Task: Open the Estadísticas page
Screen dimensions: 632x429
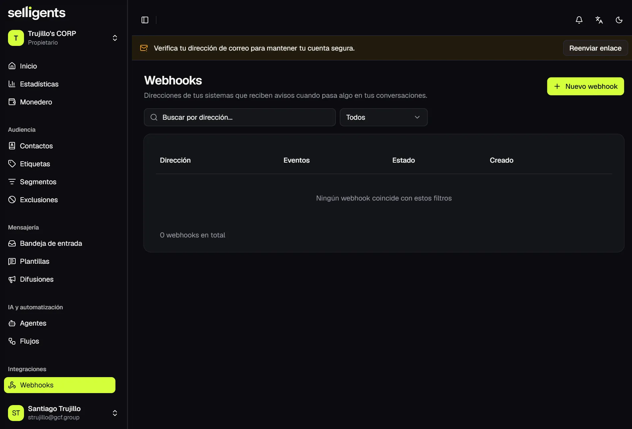Action: tap(60, 84)
